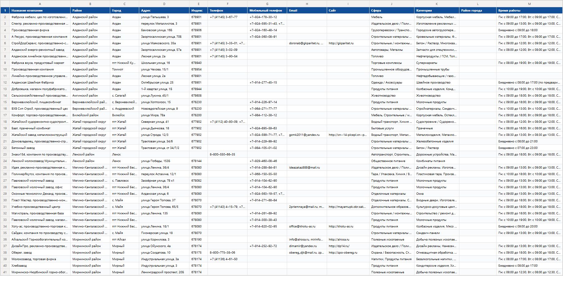563x281 pixels.
Task: Click the 'Email' header cell
Action: click(307, 11)
